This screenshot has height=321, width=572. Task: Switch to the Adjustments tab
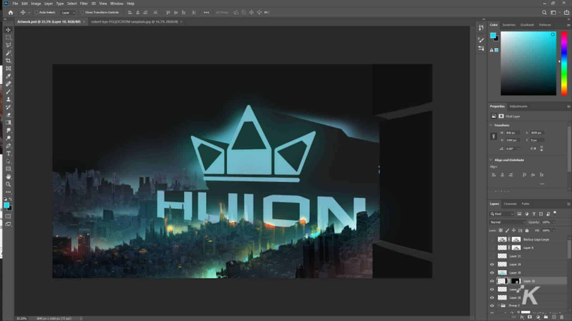(518, 106)
